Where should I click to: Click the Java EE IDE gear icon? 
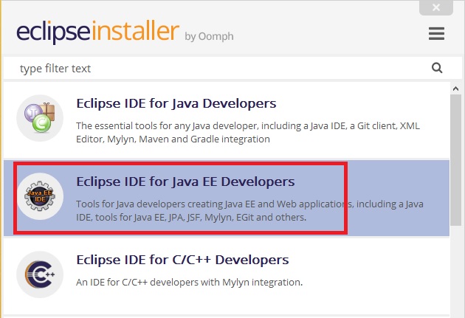40,196
